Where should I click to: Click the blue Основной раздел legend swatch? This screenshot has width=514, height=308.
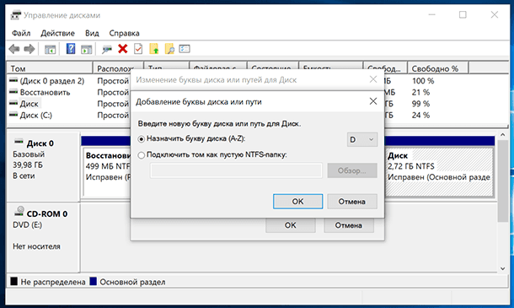coord(93,281)
